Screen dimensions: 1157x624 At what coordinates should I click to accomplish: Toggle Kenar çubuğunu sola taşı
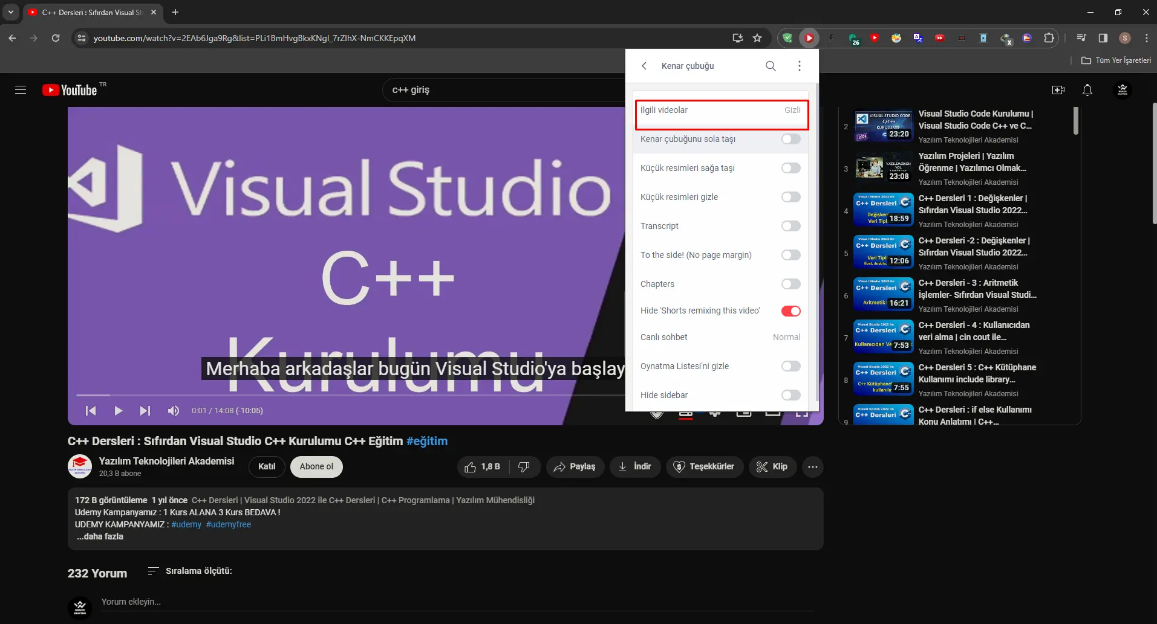coord(790,140)
